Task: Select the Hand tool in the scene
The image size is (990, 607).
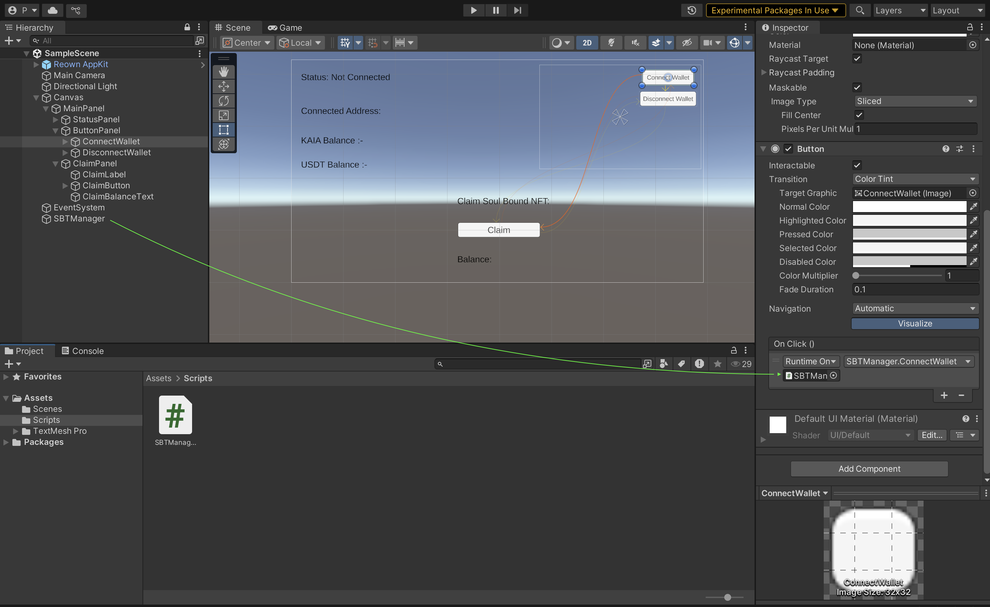Action: (223, 72)
